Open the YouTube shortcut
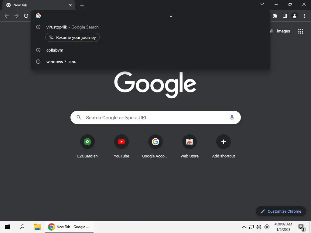This screenshot has width=311, height=233. tap(121, 146)
